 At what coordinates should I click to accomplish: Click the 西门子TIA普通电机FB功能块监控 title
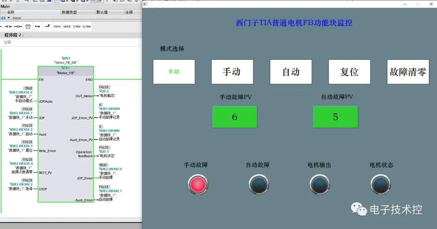[x=294, y=23]
